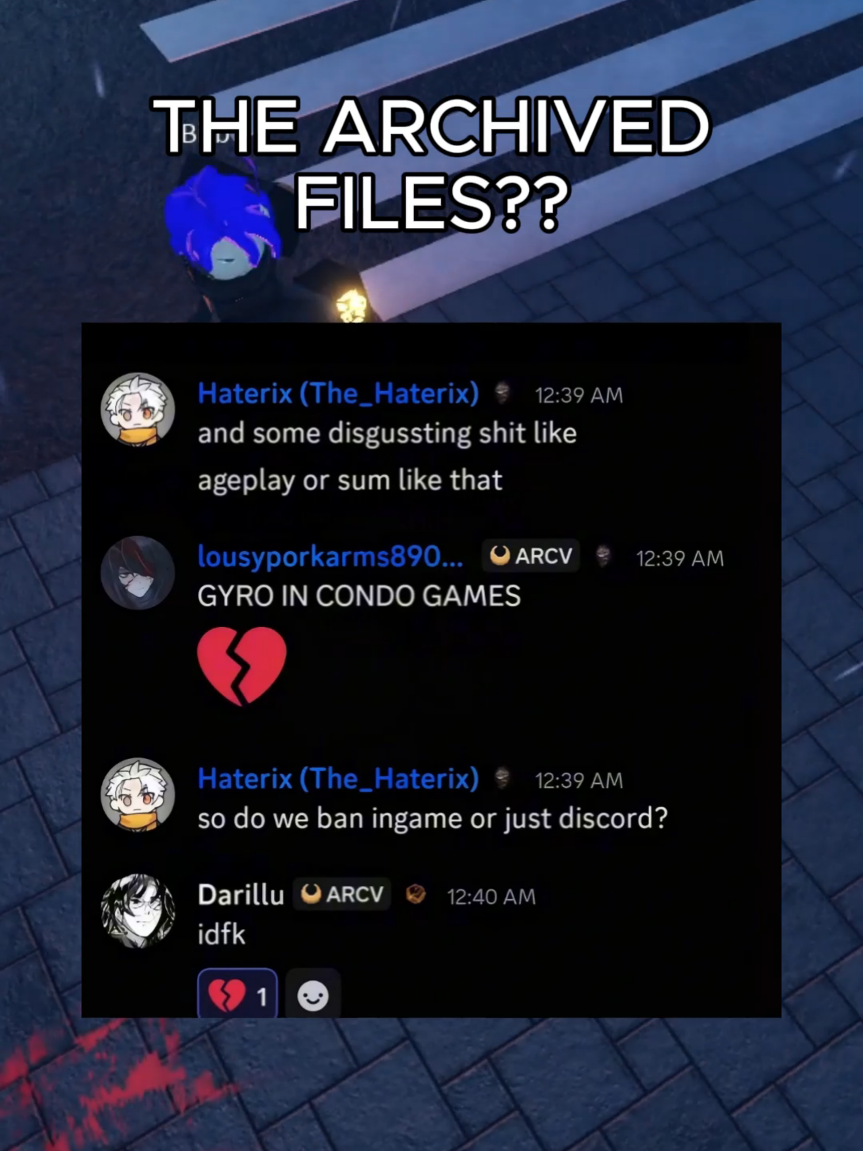Open lousyporkarms890's dark-haired avatar
863x1151 pixels.
pyautogui.click(x=138, y=573)
